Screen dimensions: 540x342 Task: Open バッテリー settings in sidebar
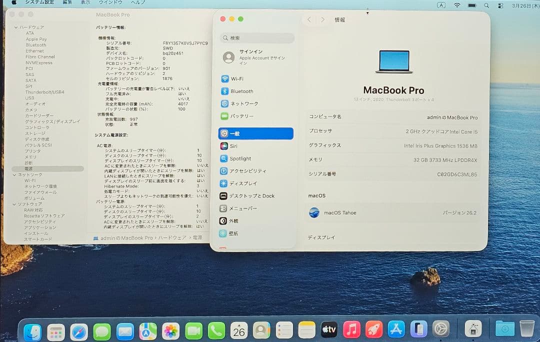(256, 116)
